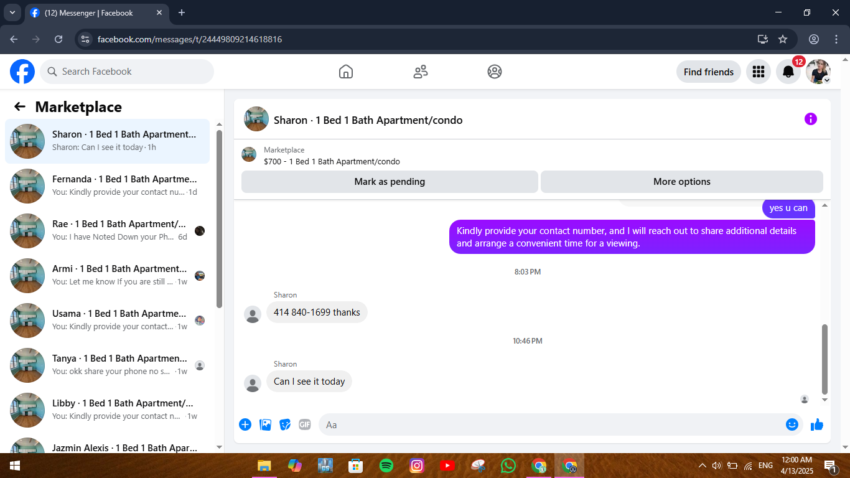Image resolution: width=850 pixels, height=478 pixels.
Task: Open File Explorer from the taskbar
Action: point(264,466)
